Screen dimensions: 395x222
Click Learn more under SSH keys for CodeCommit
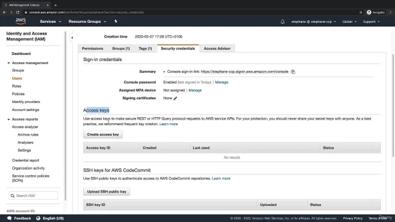pyautogui.click(x=221, y=178)
